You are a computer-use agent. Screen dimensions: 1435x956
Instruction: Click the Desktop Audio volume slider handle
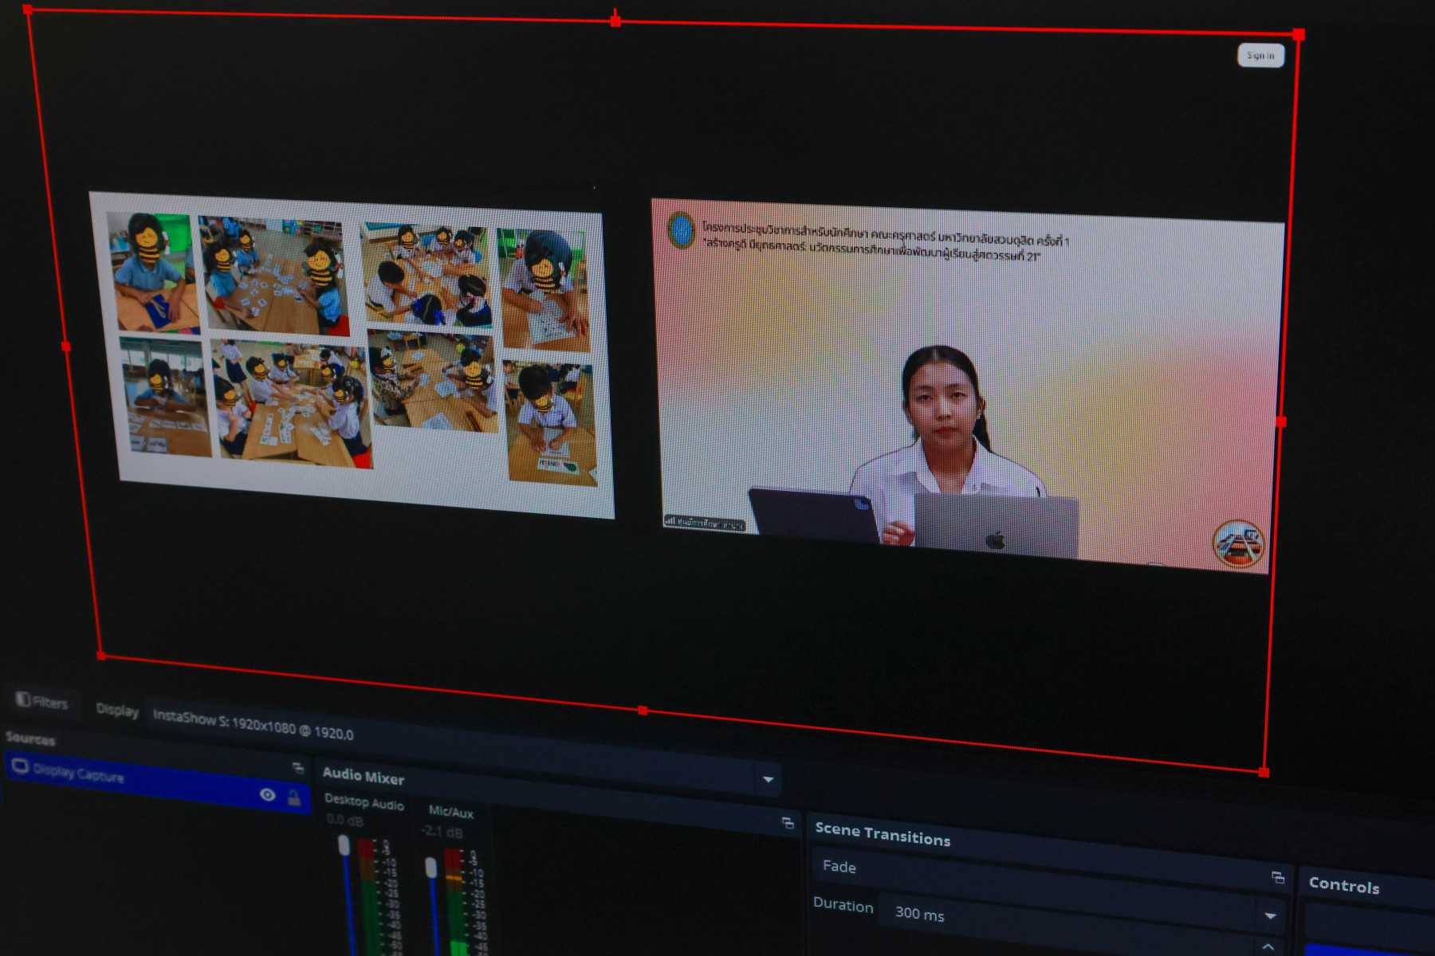[x=344, y=845]
